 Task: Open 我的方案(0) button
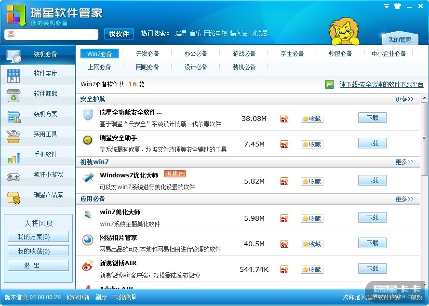point(38,237)
